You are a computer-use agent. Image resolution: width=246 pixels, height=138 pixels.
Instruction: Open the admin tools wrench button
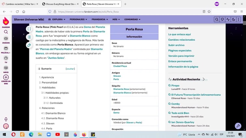pyautogui.click(x=238, y=126)
